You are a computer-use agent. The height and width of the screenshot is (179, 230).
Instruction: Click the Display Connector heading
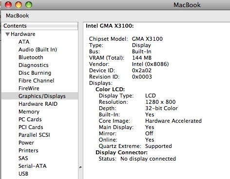tap(121, 152)
